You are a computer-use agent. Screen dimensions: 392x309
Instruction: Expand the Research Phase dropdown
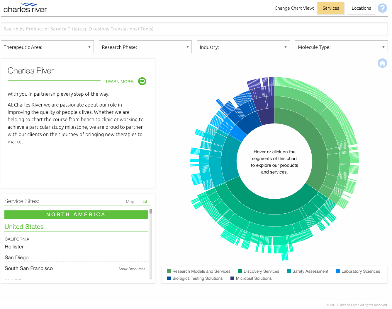click(x=145, y=47)
